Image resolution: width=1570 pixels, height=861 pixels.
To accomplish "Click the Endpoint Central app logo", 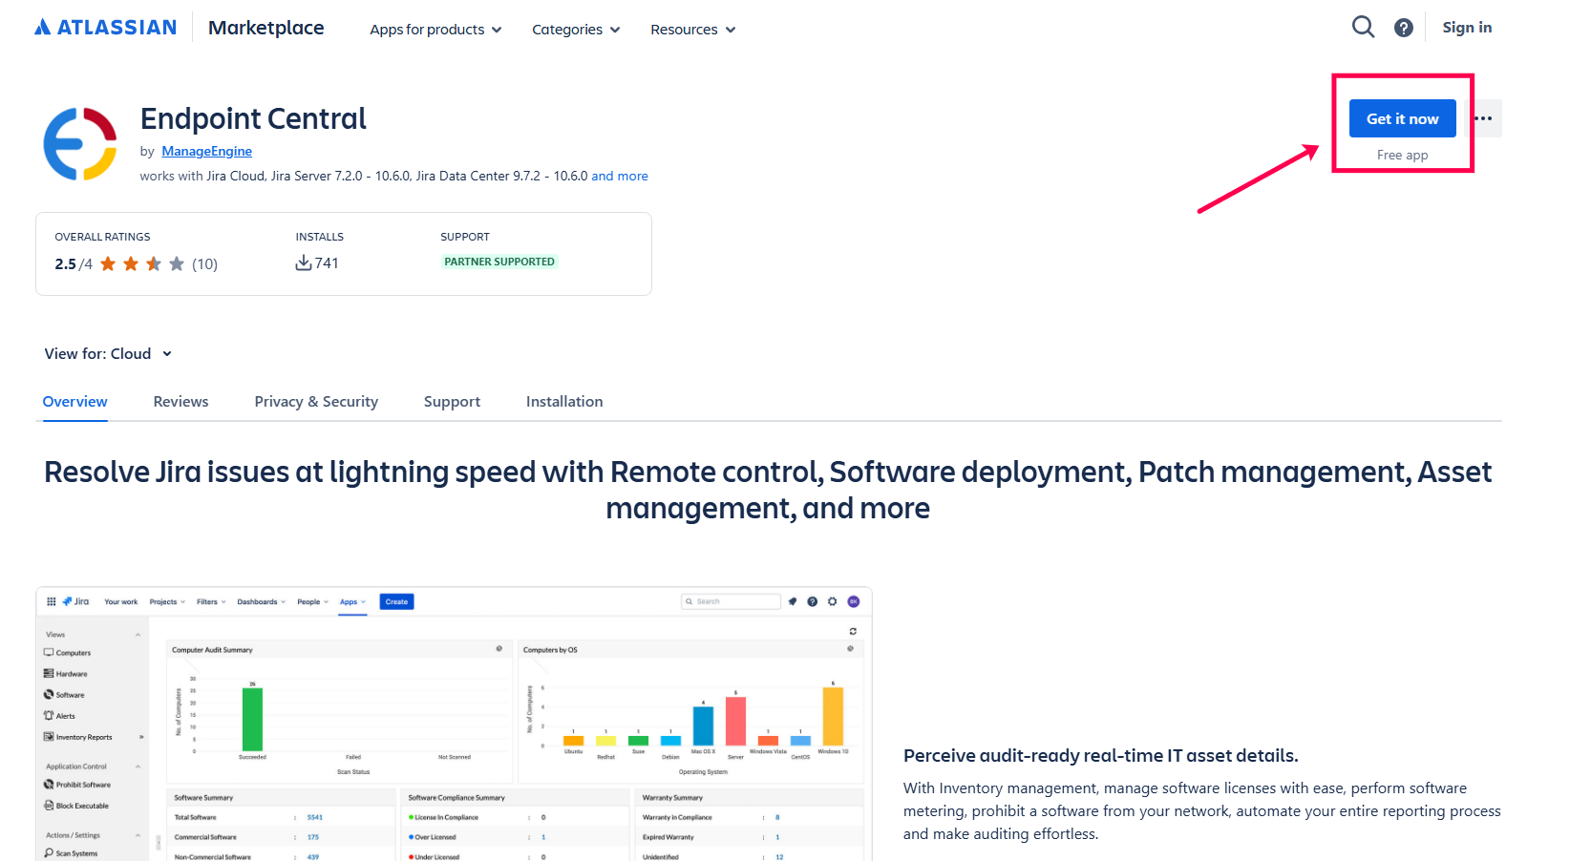I will (80, 144).
